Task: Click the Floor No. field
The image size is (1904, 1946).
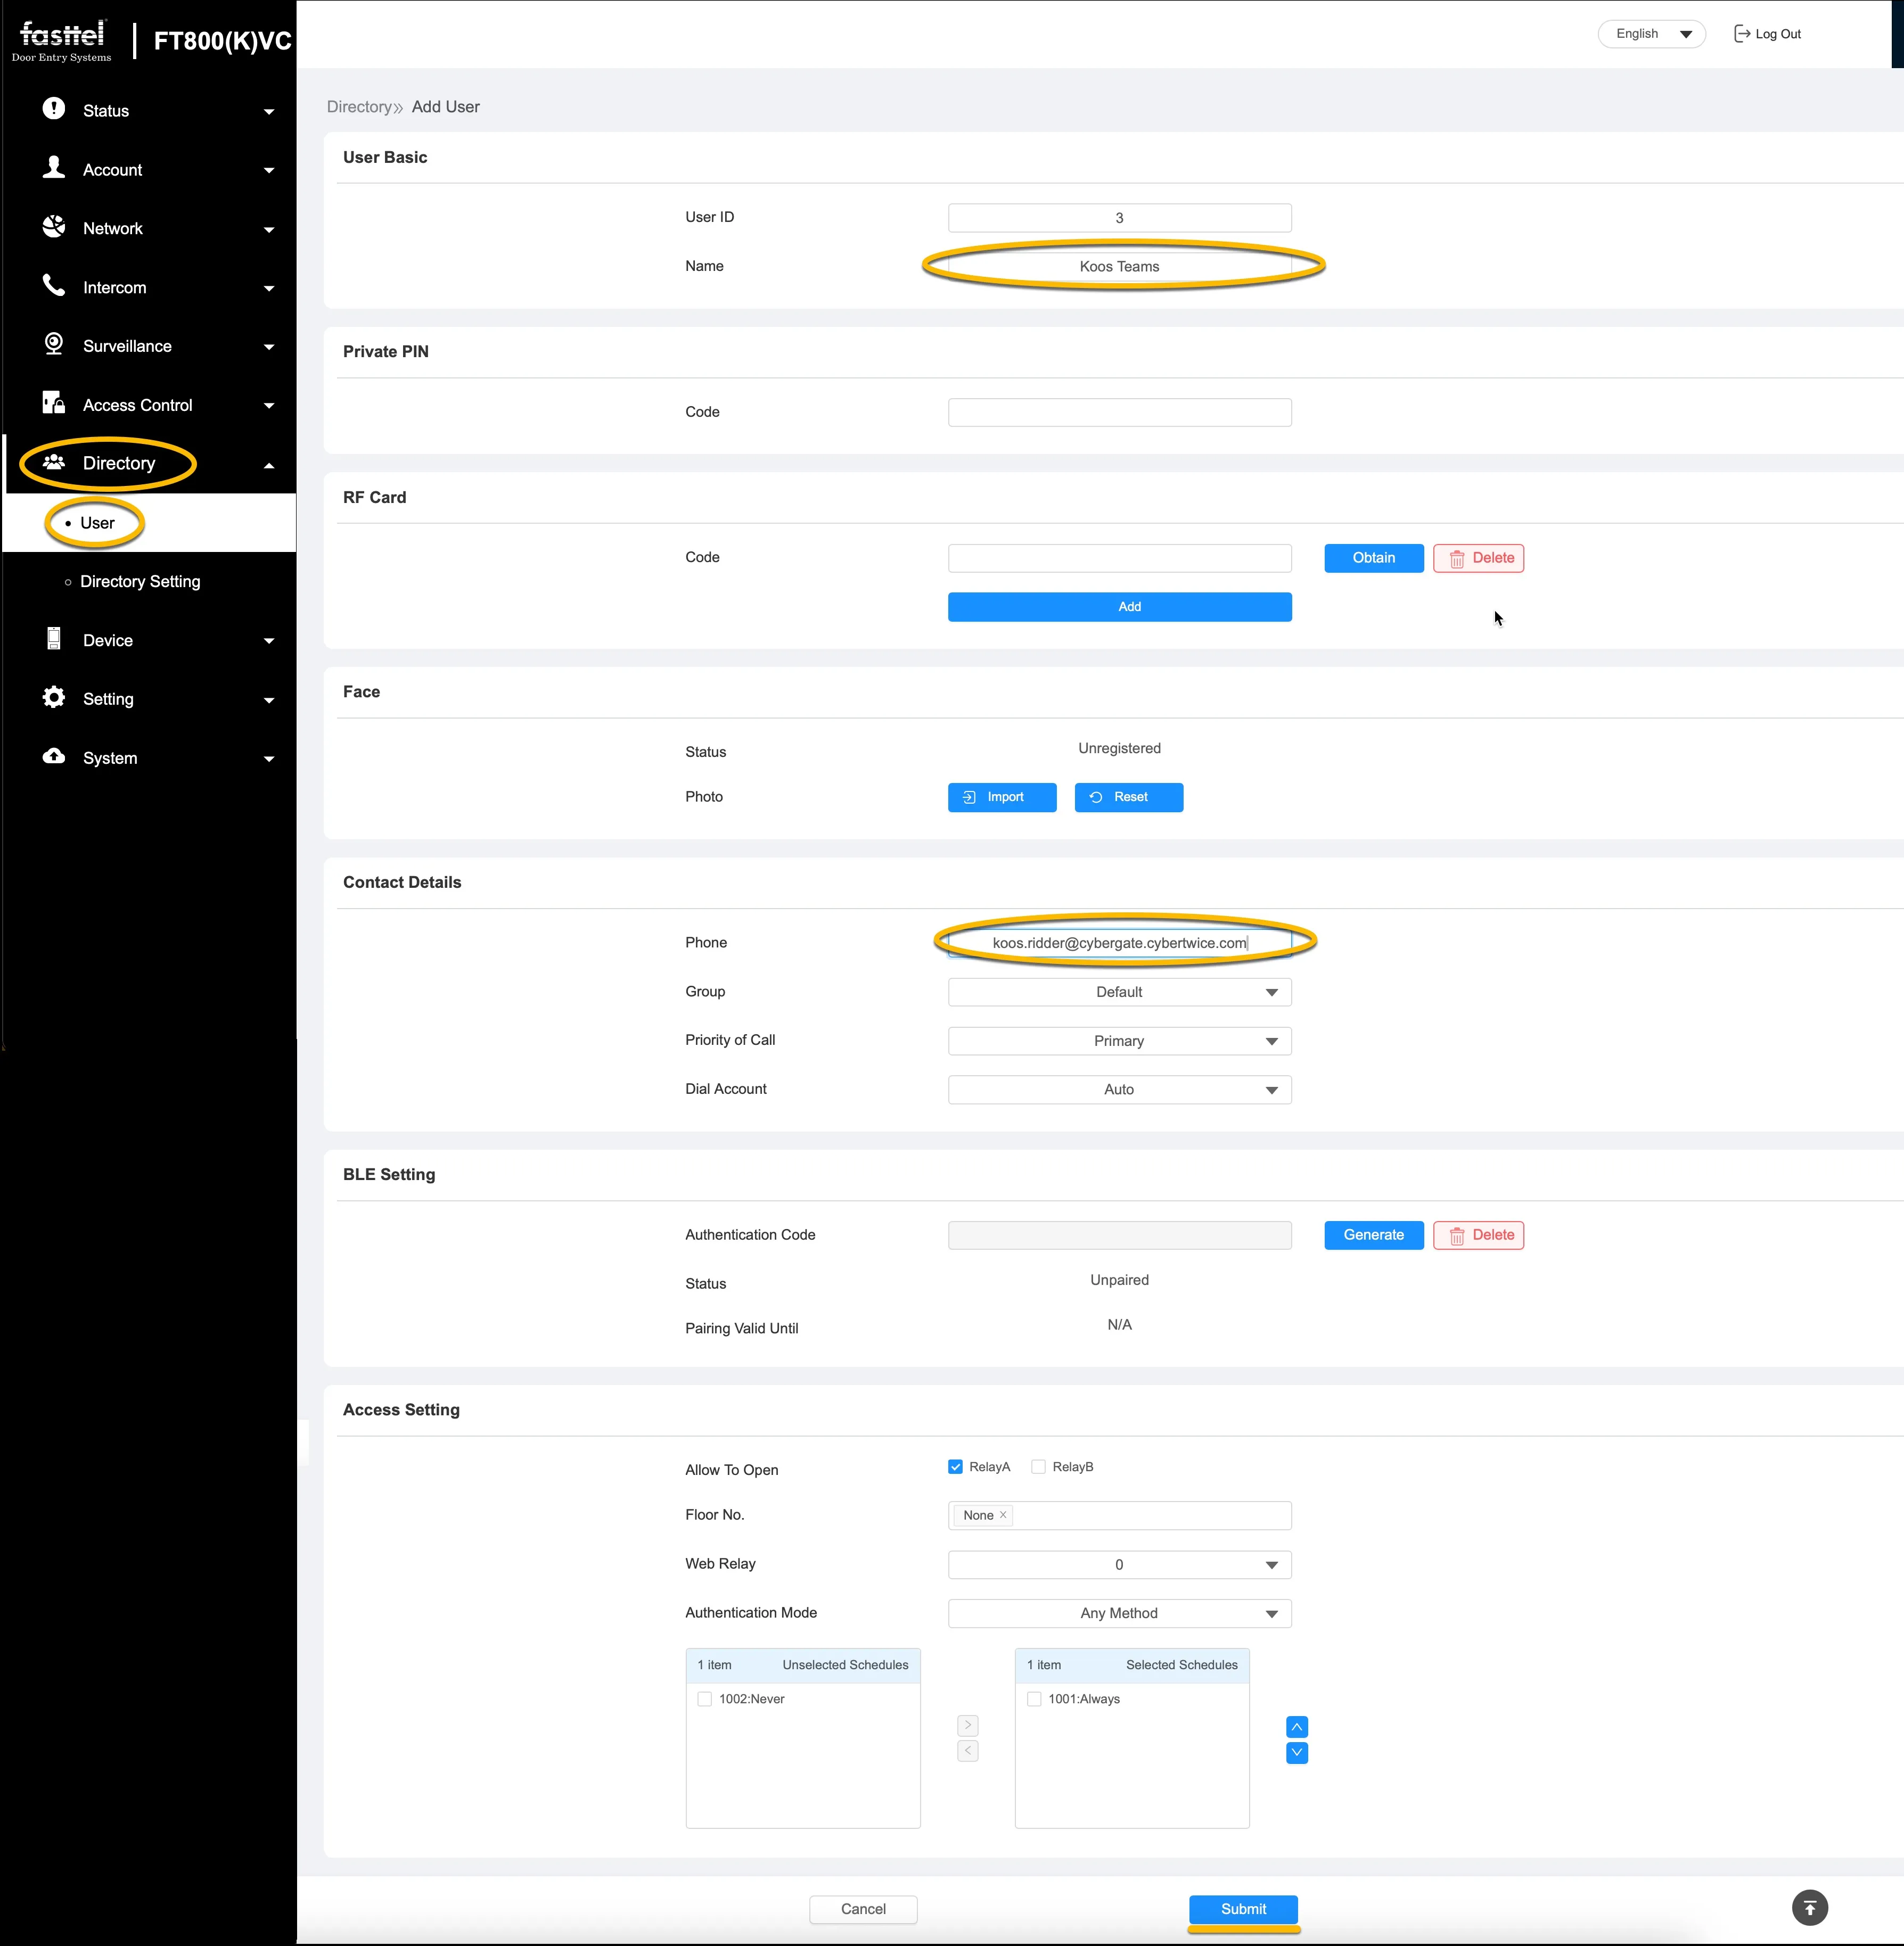Action: click(1119, 1516)
